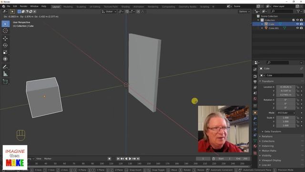The width and height of the screenshot is (305, 172).
Task: Open the Tool properties tab
Action: 255,69
